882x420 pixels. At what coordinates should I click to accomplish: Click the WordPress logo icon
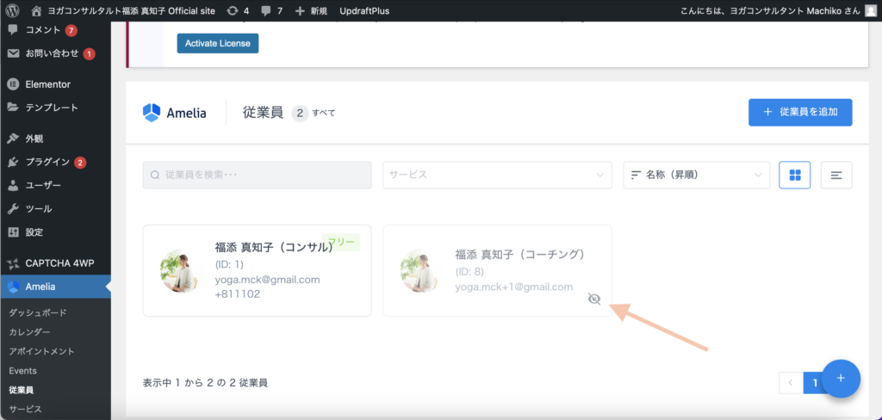coord(11,11)
